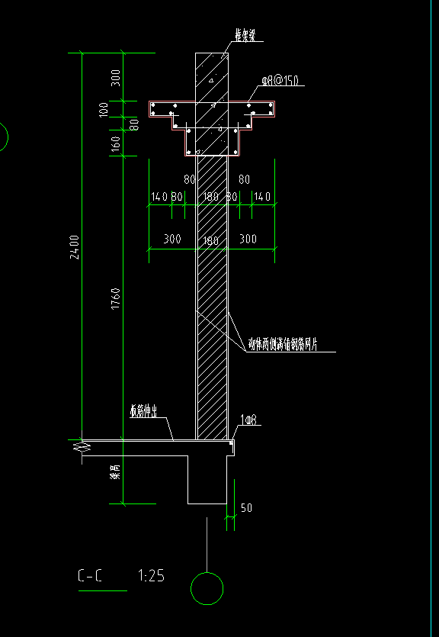Screen dimensions: 439x637
Task: Select the red stirrup outline on left flange
Action: (161, 110)
